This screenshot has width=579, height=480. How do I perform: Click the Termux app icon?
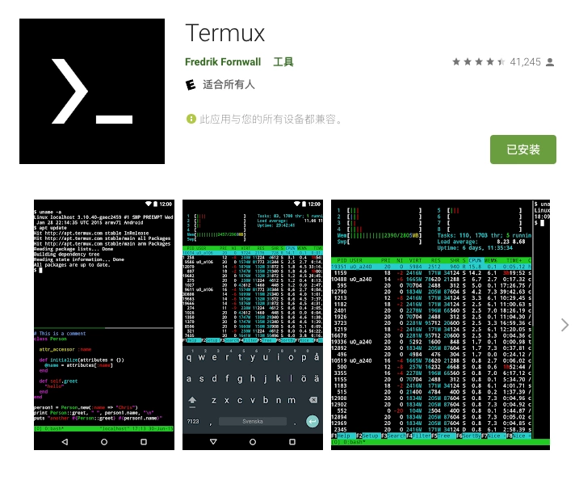click(92, 91)
